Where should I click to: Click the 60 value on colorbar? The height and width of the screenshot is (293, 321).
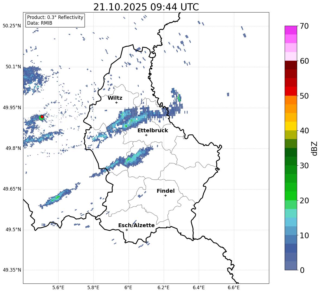(x=304, y=61)
